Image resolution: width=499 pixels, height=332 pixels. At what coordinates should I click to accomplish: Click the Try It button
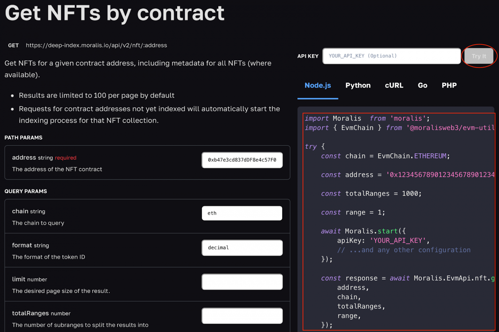[x=479, y=56]
